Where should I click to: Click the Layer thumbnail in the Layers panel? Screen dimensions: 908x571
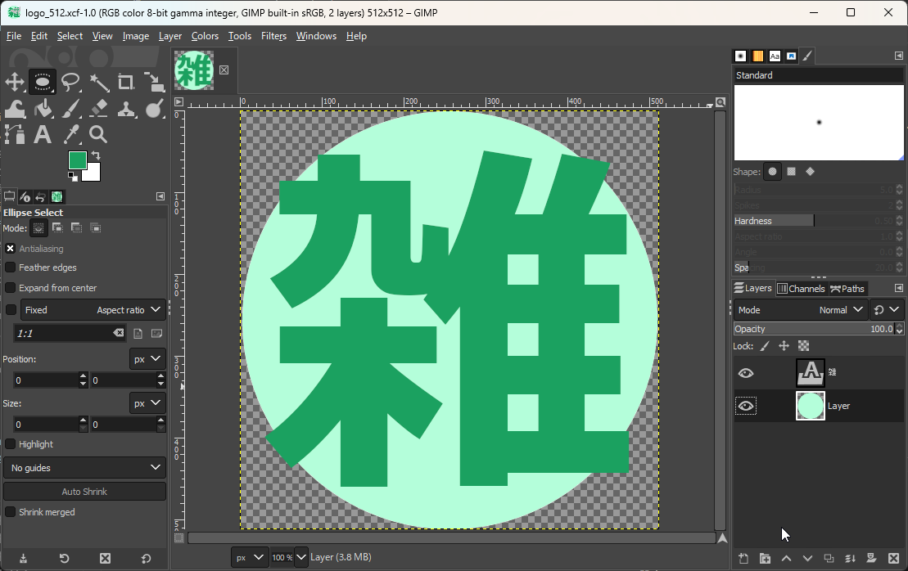pyautogui.click(x=810, y=406)
